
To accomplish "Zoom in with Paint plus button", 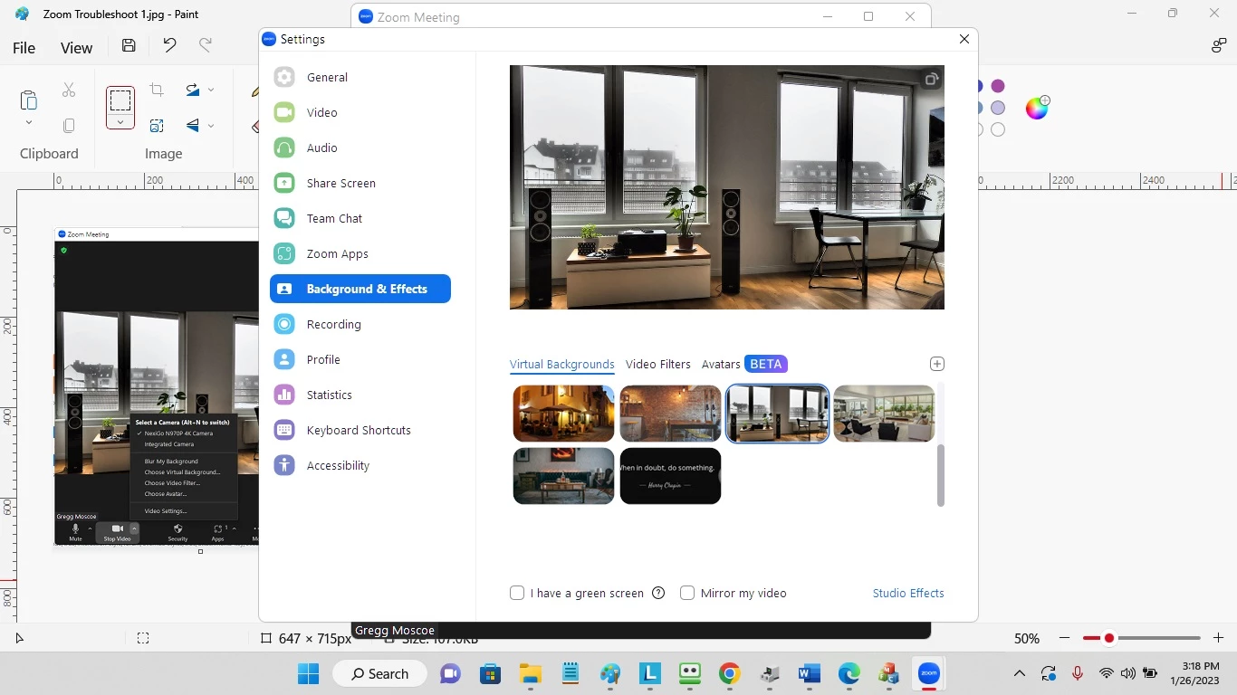I will tap(1219, 638).
